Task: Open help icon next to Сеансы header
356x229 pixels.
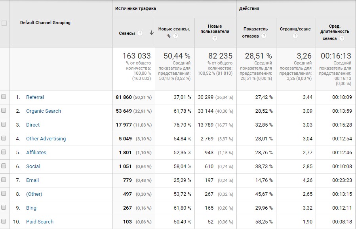Action: point(140,33)
